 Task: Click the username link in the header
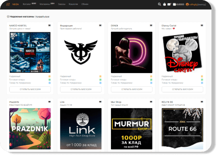coord(194,4)
